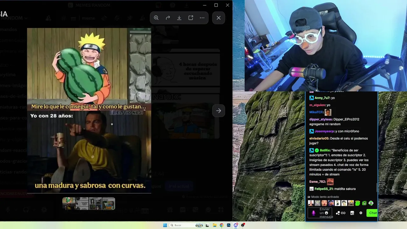
Task: Pick the third surprised face emote
Action: (x=324, y=203)
